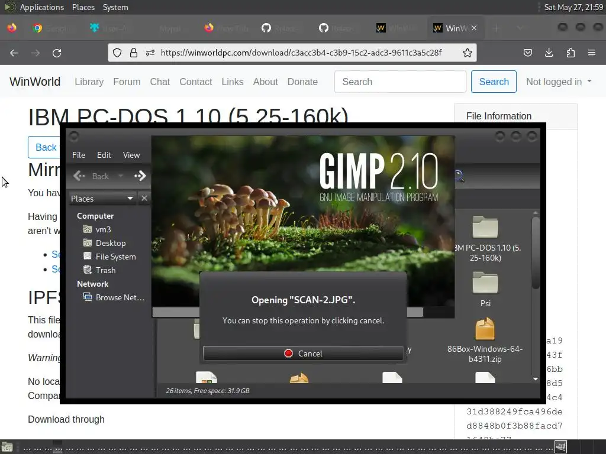Open the file manager View menu
Screen dimensions: 606x454
pyautogui.click(x=131, y=155)
